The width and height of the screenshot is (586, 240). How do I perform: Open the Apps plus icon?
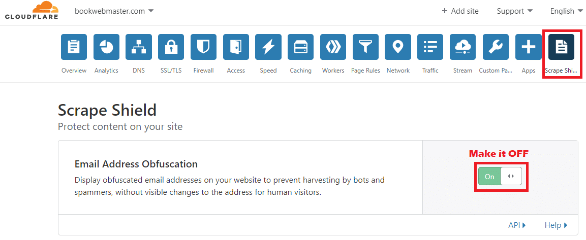coord(529,47)
